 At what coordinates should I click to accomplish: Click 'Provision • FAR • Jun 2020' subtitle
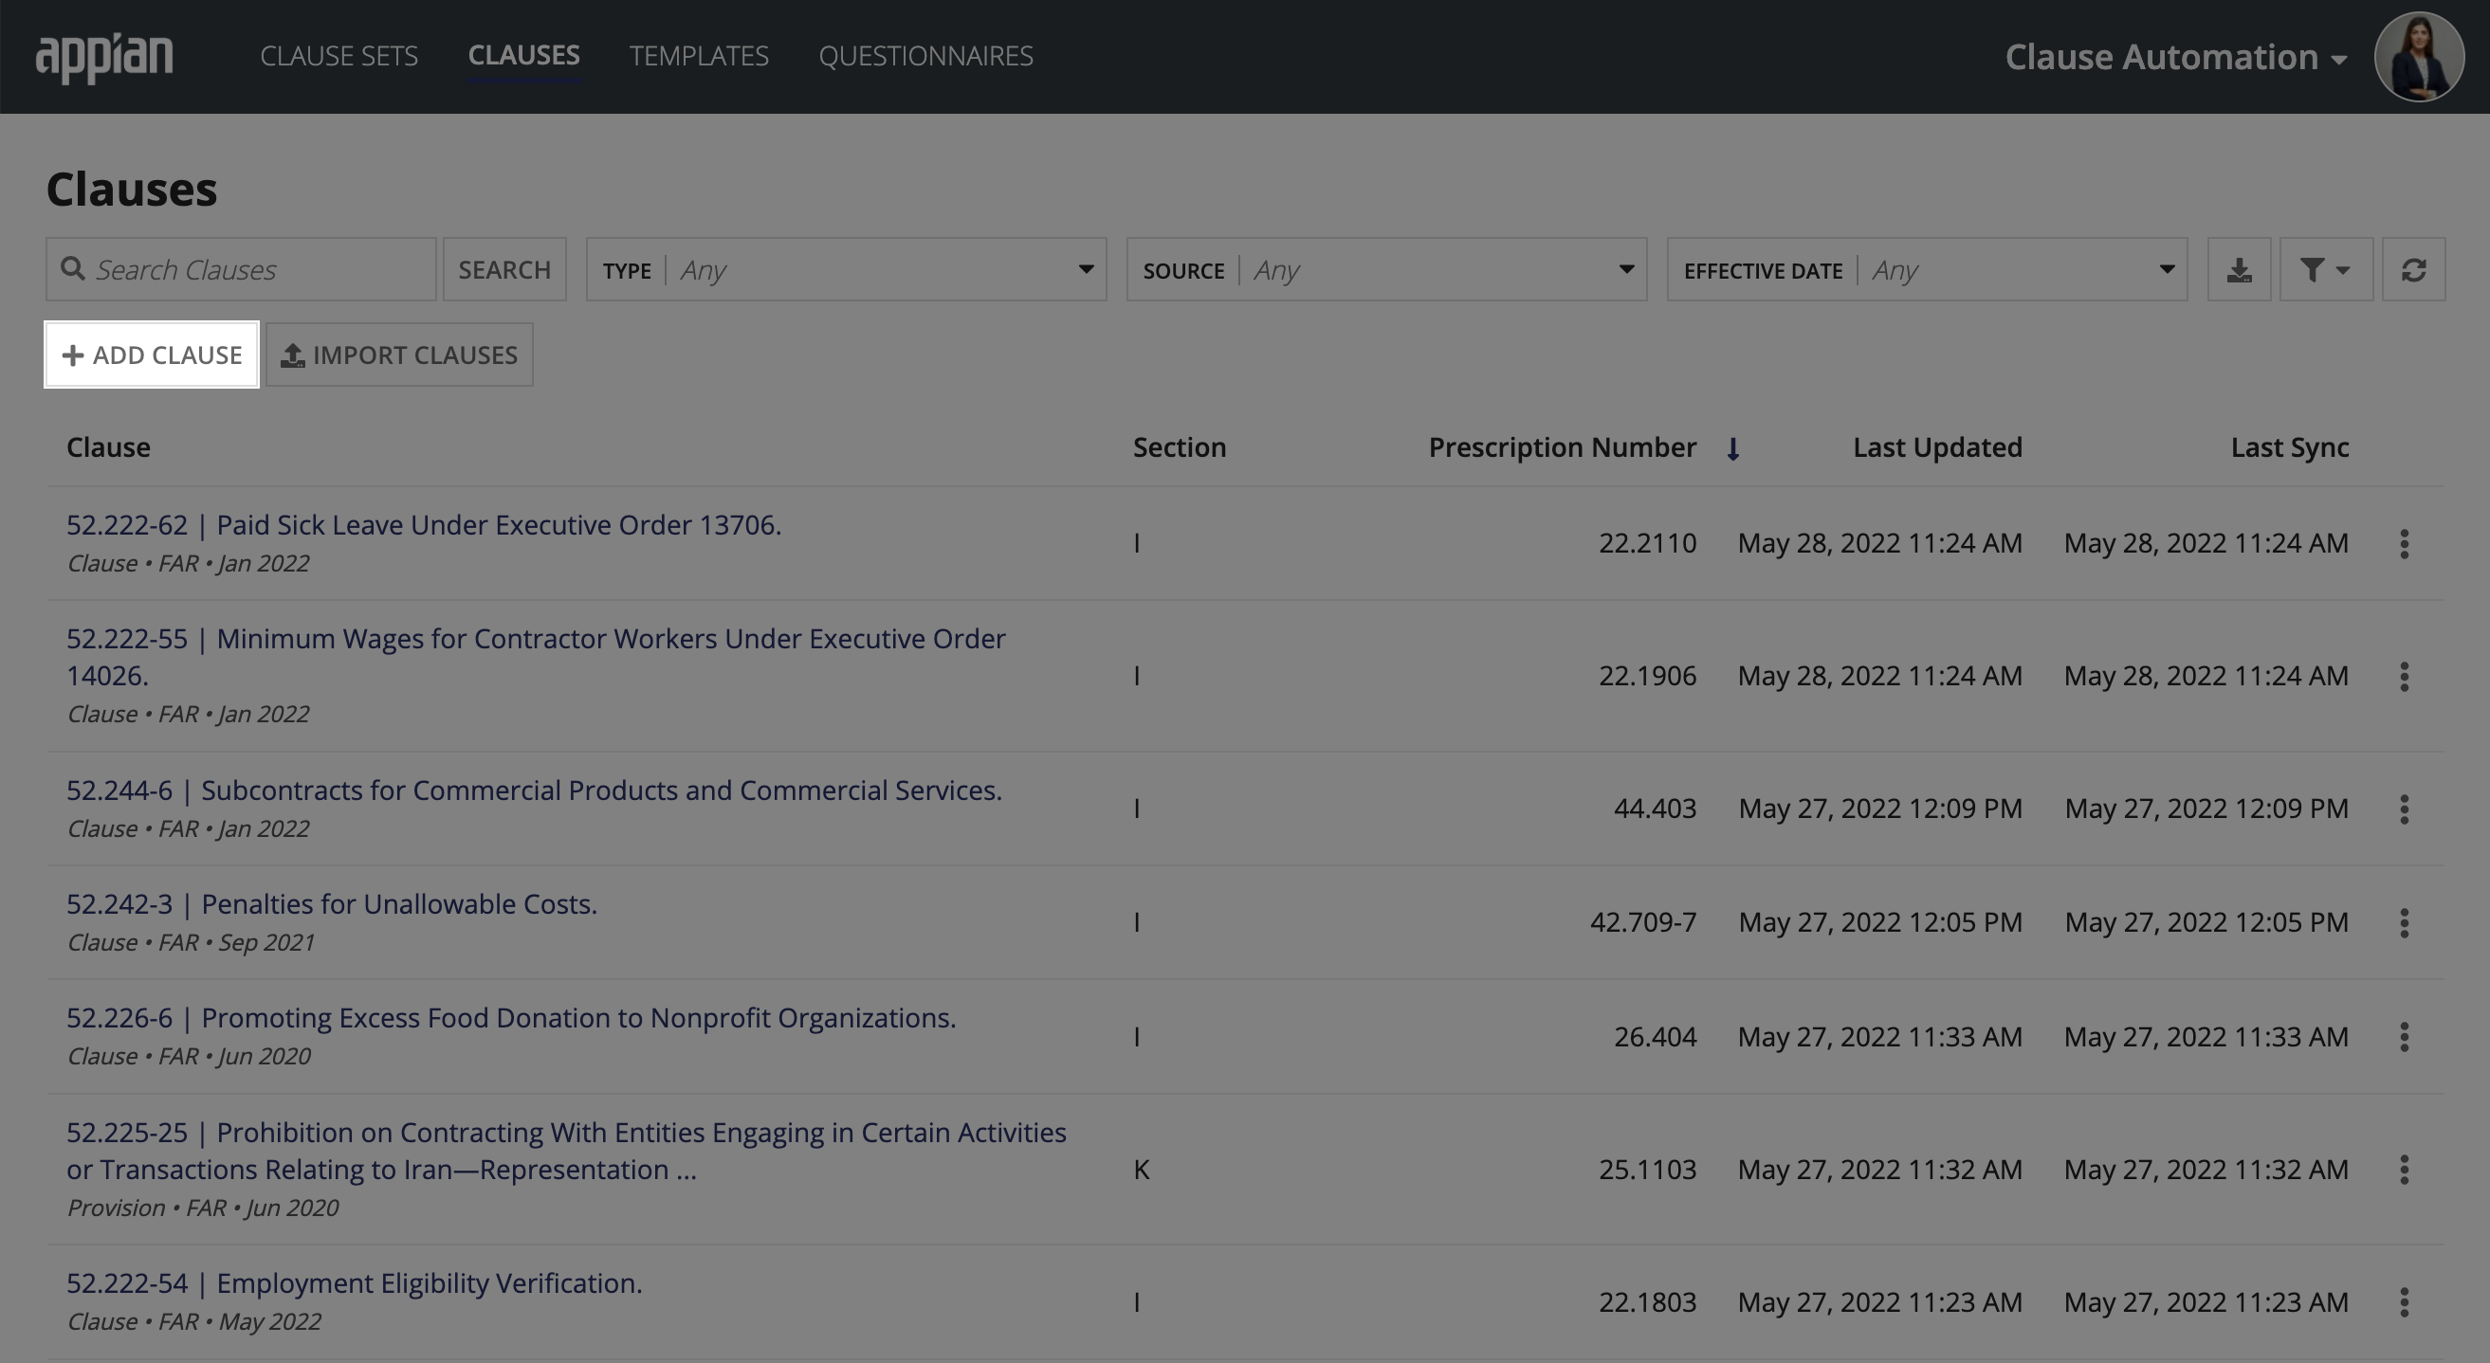pos(202,1209)
